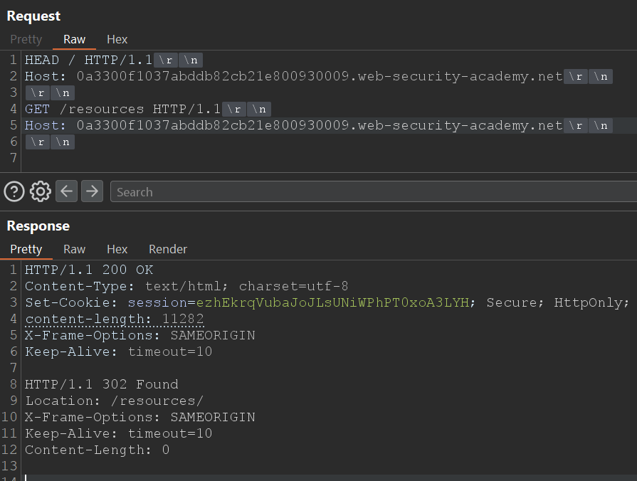Select the Pretty tab in Response
The image size is (637, 481).
pos(26,249)
